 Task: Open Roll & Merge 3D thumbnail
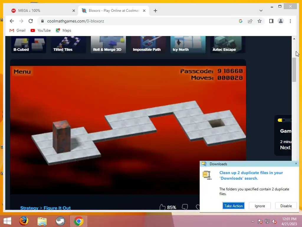[x=108, y=44]
